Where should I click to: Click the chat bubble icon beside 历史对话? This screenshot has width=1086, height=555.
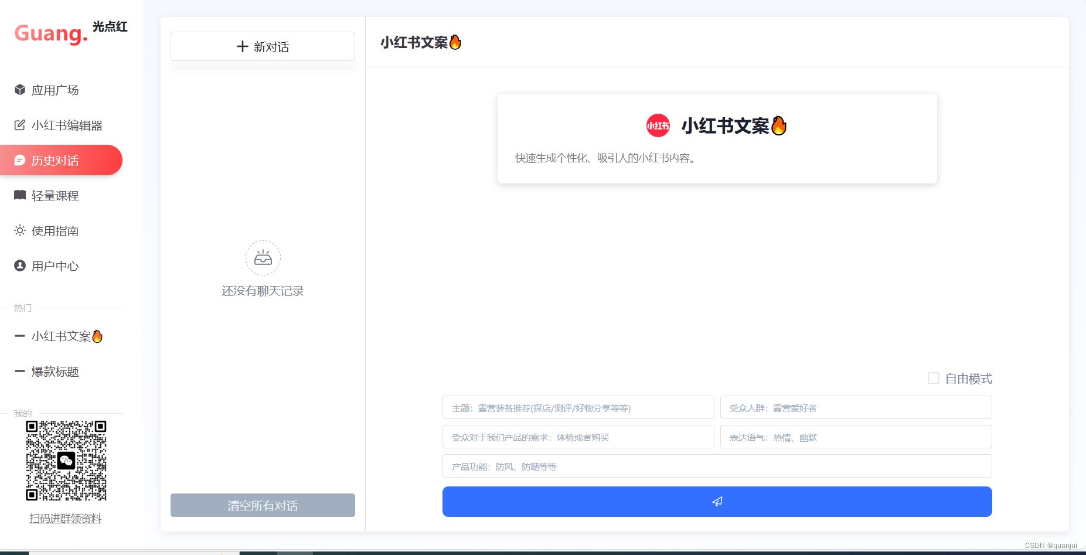click(x=20, y=160)
